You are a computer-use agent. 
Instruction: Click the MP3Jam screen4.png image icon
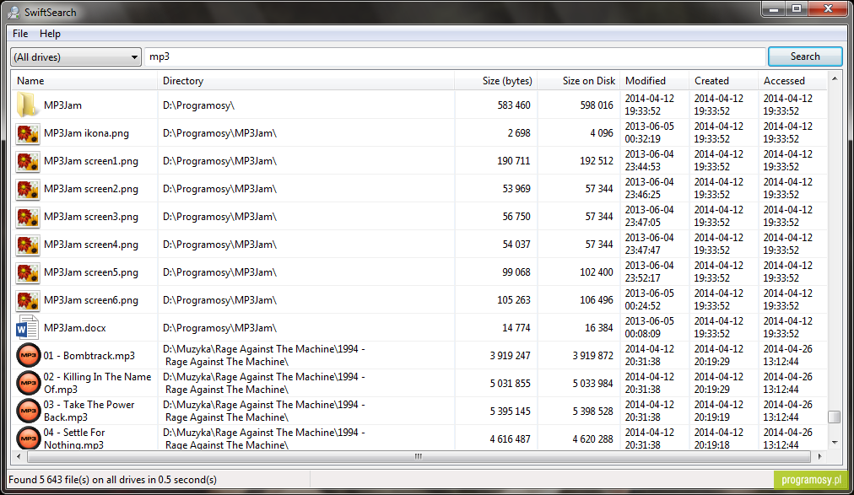click(x=27, y=245)
